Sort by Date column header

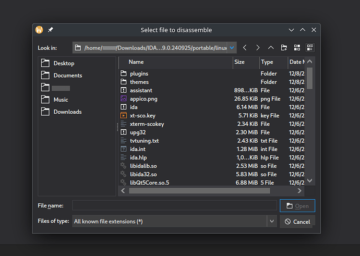click(296, 62)
